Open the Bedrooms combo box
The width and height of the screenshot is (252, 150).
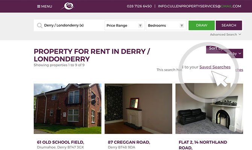click(166, 25)
